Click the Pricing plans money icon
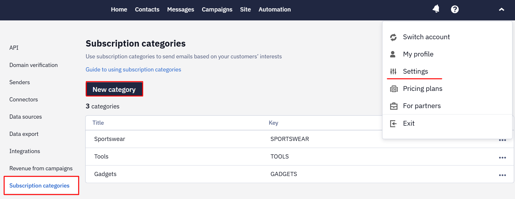515x199 pixels. pos(394,89)
